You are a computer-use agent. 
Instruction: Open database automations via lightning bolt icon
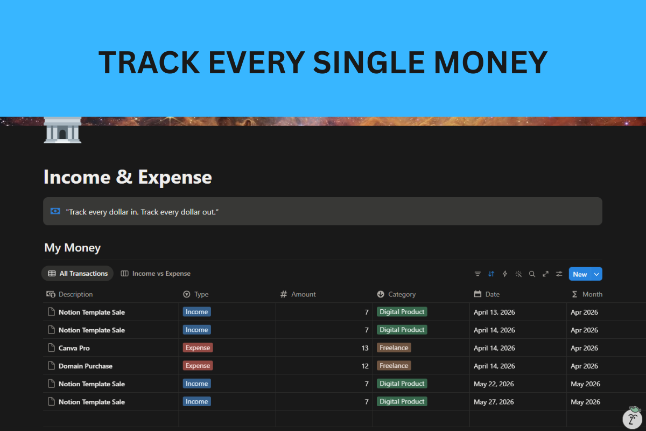click(x=504, y=274)
